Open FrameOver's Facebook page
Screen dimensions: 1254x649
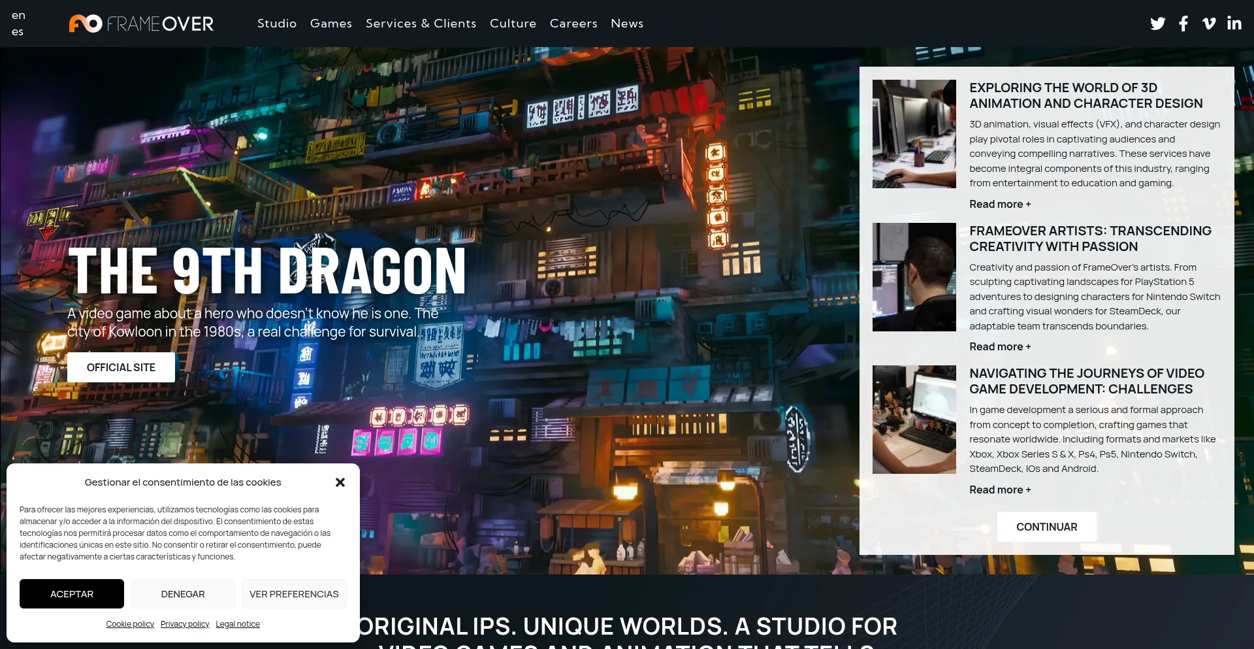(x=1183, y=23)
